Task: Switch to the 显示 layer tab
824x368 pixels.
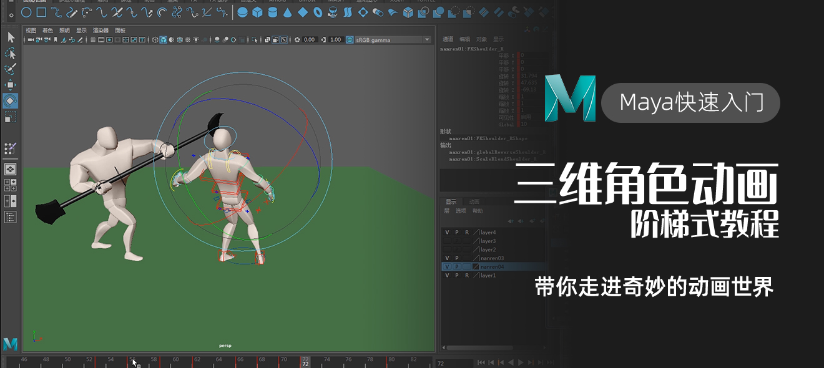Action: pos(451,201)
